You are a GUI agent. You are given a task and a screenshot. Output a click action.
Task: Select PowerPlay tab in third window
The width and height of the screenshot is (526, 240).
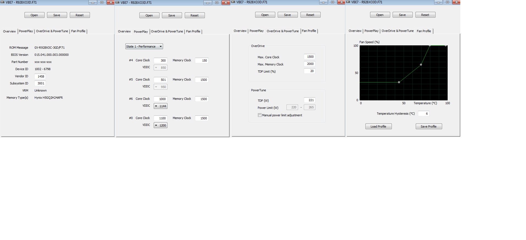(257, 31)
